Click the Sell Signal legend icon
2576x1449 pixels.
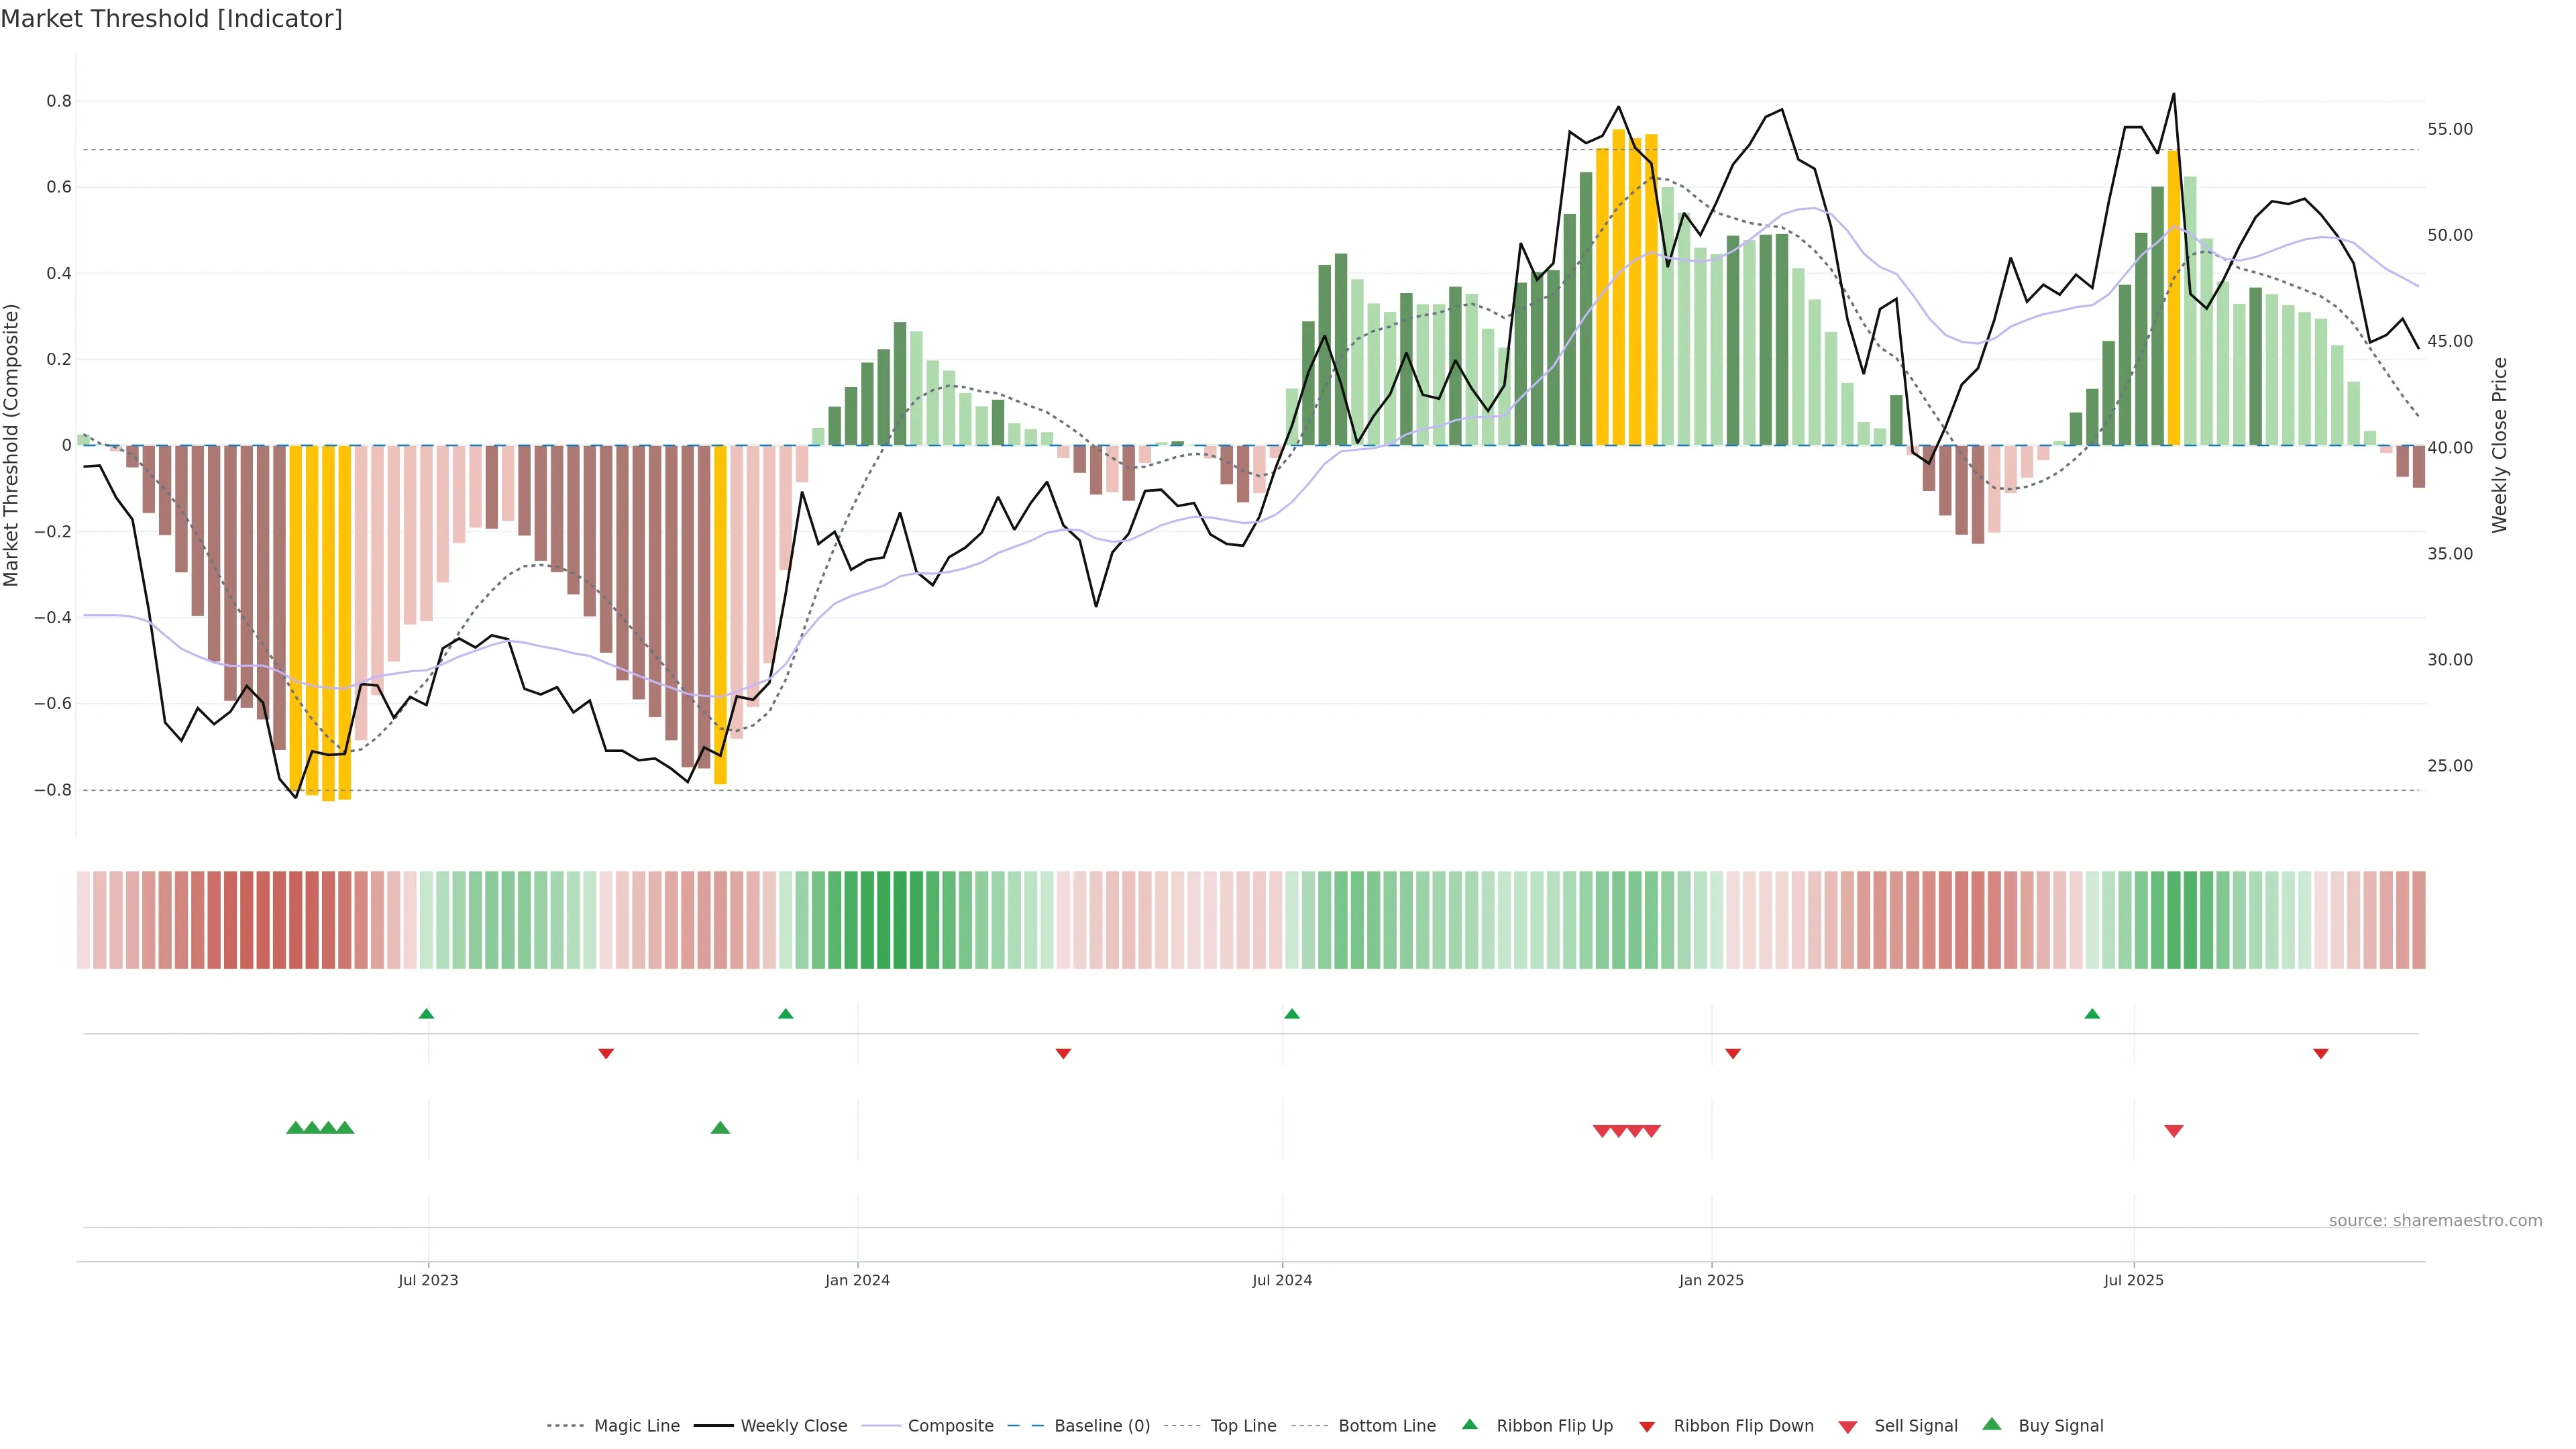tap(1848, 1427)
